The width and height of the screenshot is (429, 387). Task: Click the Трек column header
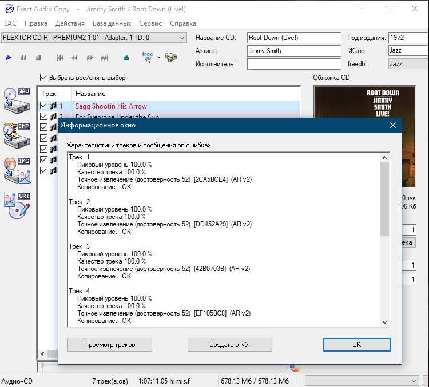click(55, 94)
